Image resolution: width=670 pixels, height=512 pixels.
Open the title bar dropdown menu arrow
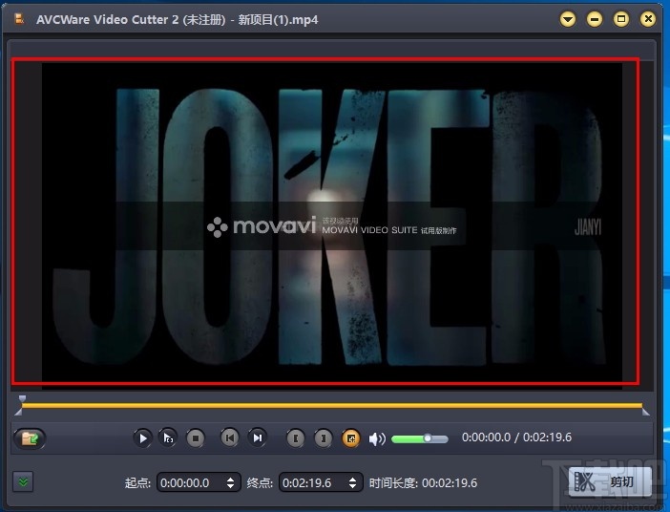(568, 19)
